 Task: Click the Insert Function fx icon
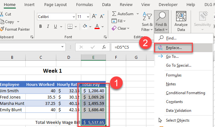click(104, 47)
